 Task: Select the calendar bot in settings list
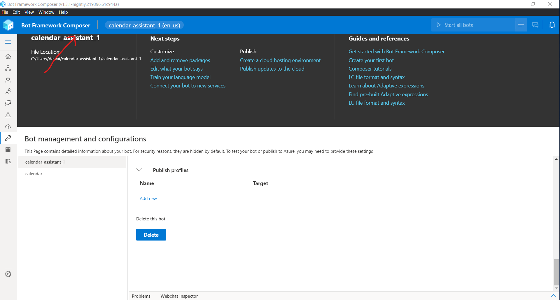[x=34, y=173]
